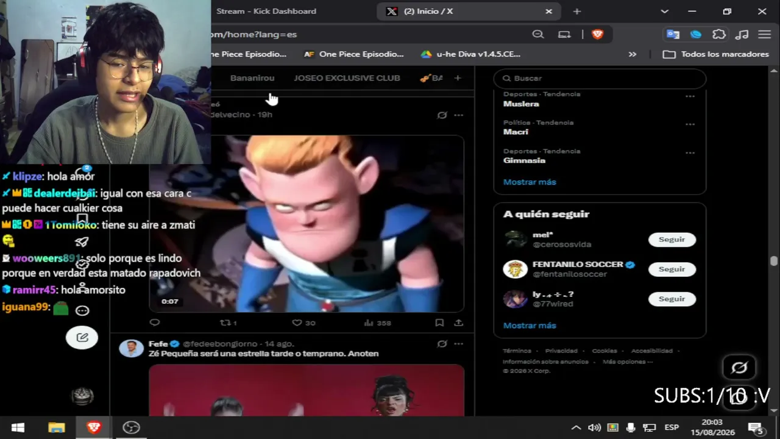The width and height of the screenshot is (780, 439).
Task: Open the media control music note icon
Action: pyautogui.click(x=742, y=34)
